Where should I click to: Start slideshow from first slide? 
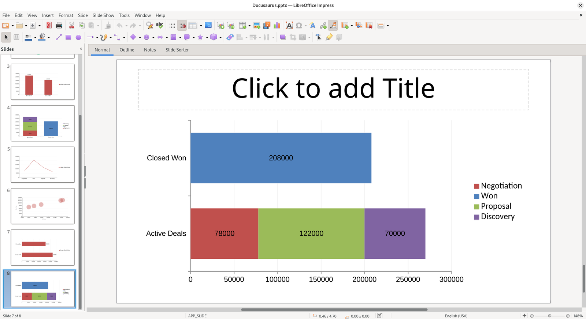tap(220, 25)
